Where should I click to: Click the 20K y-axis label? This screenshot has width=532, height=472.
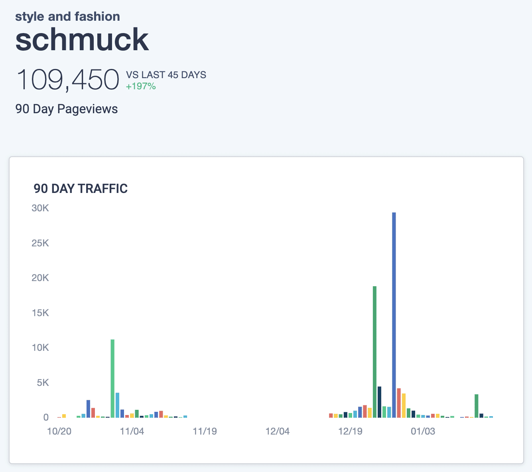coord(40,278)
